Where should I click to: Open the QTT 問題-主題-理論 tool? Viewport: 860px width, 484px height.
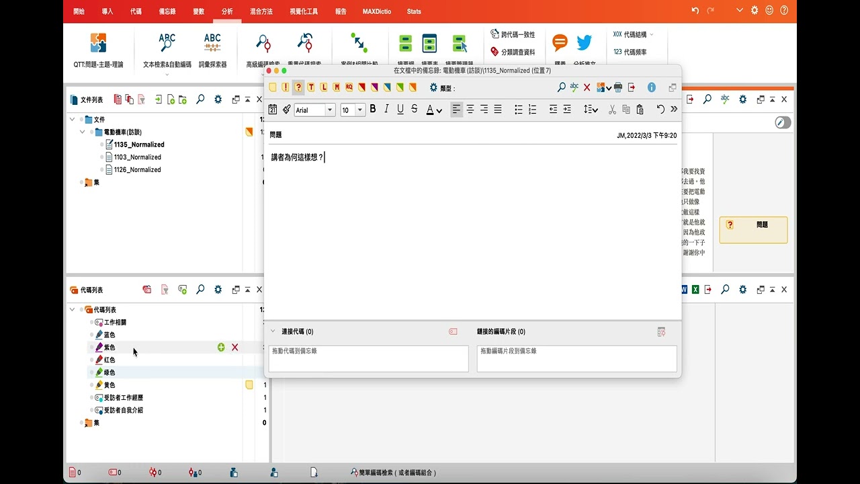pos(98,51)
